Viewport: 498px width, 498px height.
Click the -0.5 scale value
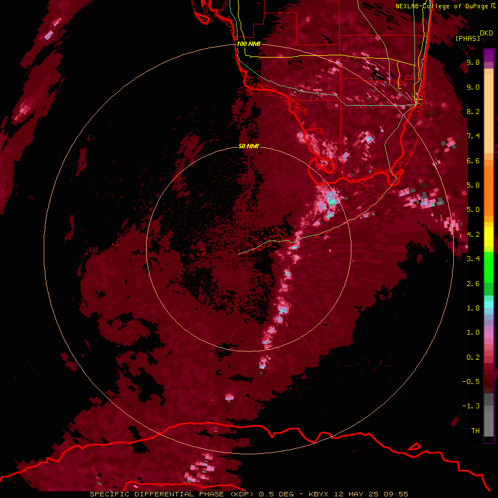click(x=471, y=382)
